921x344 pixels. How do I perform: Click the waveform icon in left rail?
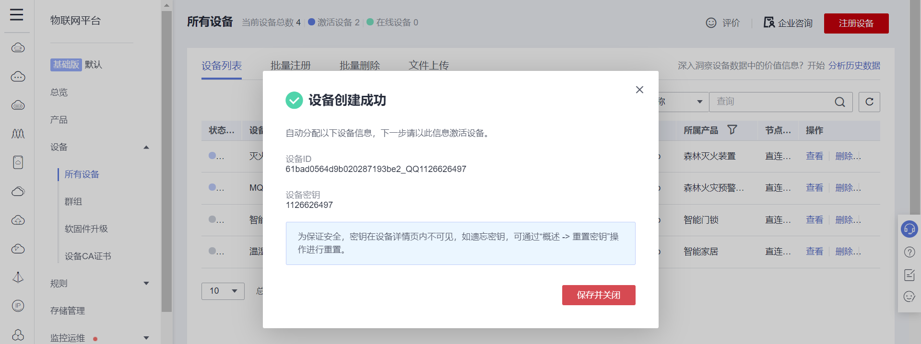tap(18, 134)
